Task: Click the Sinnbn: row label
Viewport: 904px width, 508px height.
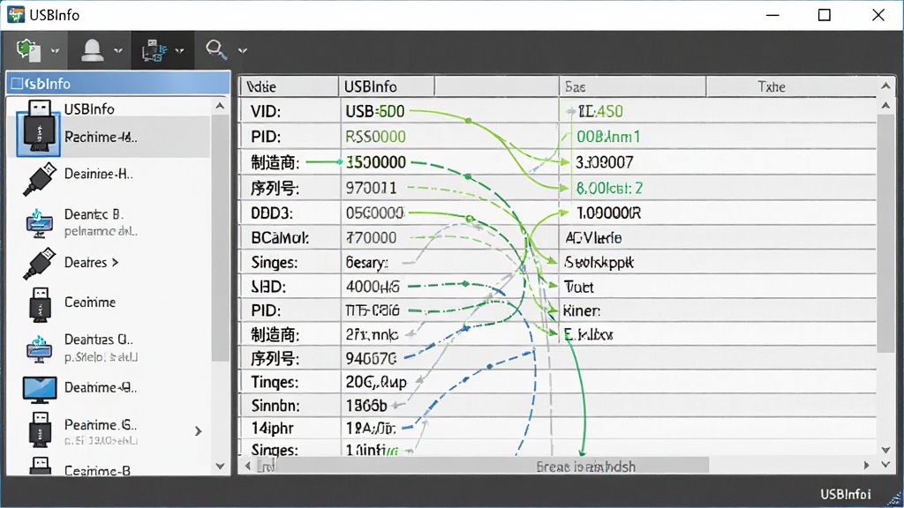Action: pos(275,406)
